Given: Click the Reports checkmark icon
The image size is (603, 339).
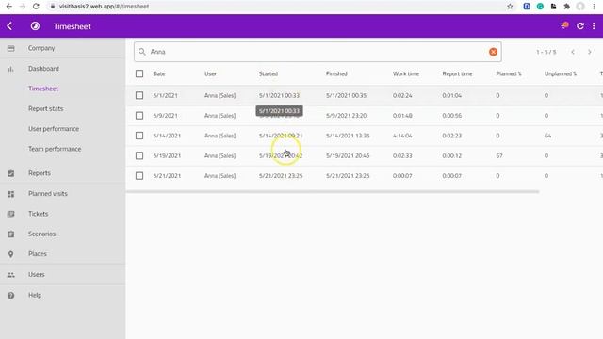Looking at the screenshot, I should [10, 173].
